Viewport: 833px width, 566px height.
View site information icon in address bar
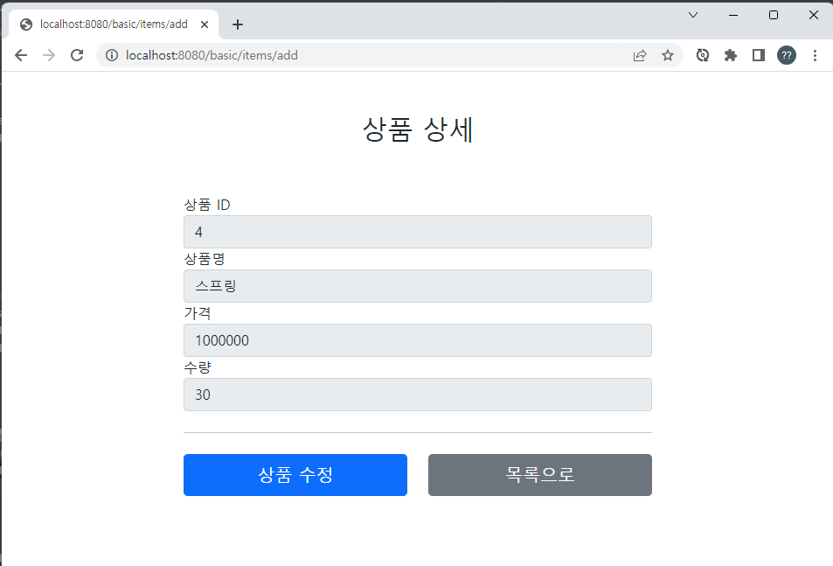coord(112,55)
